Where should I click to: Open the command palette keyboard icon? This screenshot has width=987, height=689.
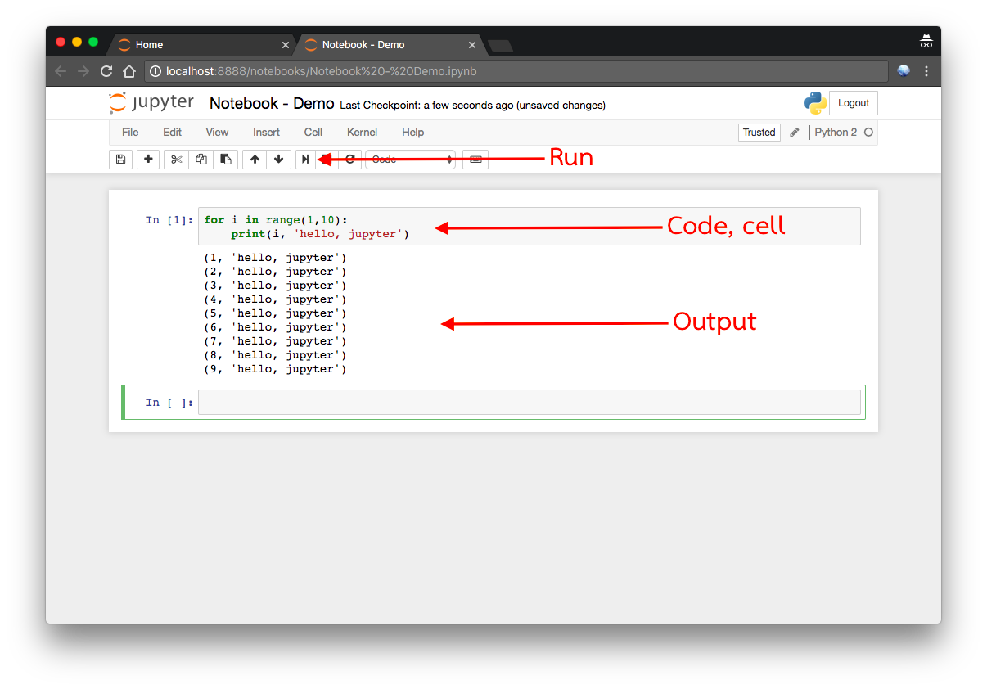coord(475,160)
